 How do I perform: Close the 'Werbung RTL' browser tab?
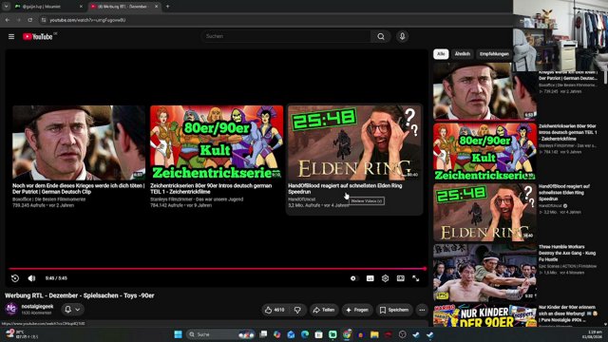coord(156,7)
